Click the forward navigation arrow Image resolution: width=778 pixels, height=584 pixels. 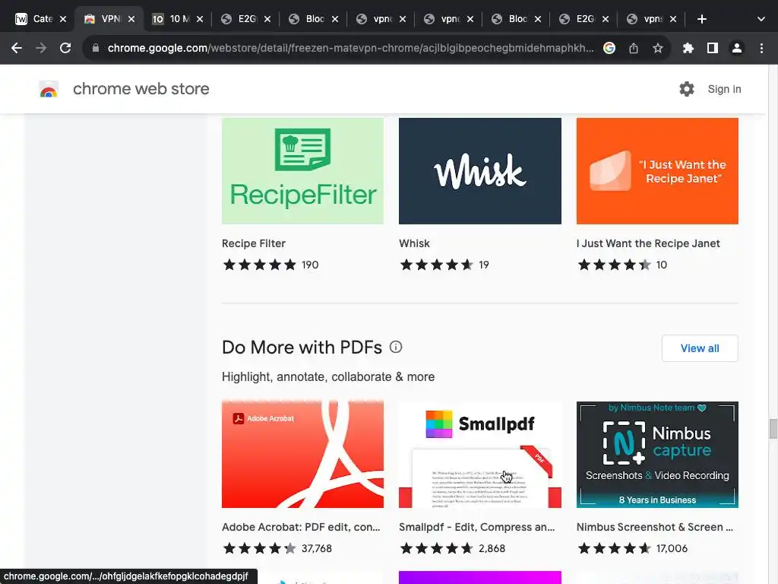(41, 48)
